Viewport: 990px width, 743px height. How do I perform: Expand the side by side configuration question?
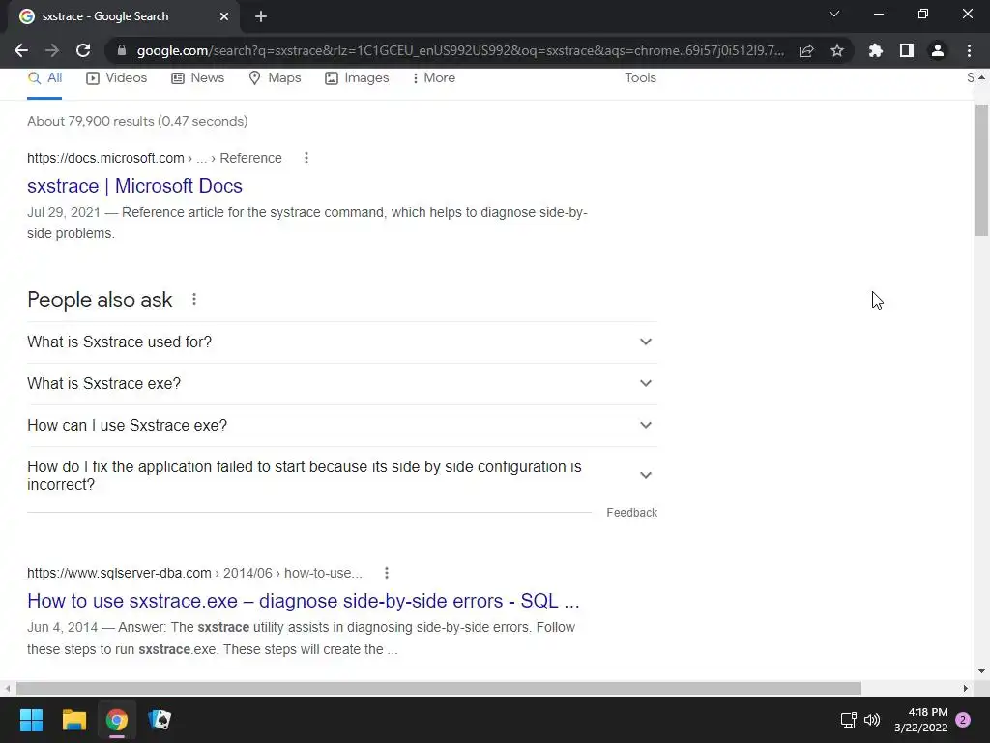pyautogui.click(x=342, y=475)
